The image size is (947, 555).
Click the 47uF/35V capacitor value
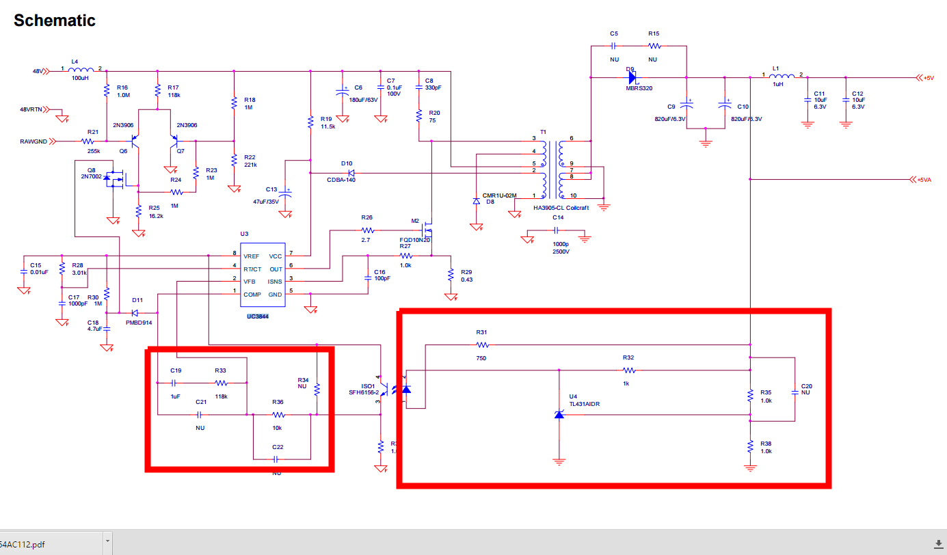265,202
